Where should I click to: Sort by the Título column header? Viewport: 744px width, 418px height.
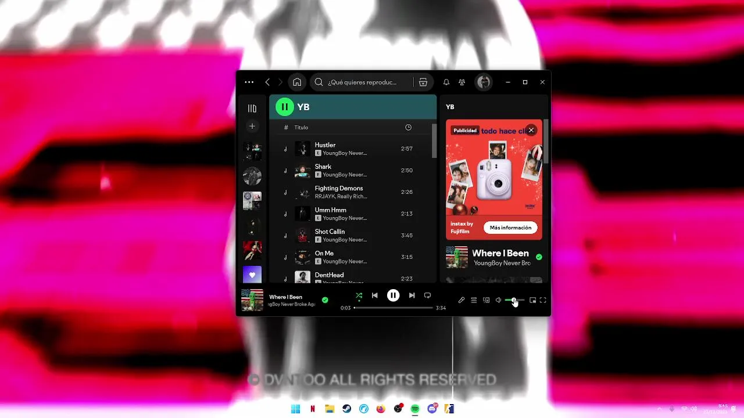pyautogui.click(x=301, y=127)
